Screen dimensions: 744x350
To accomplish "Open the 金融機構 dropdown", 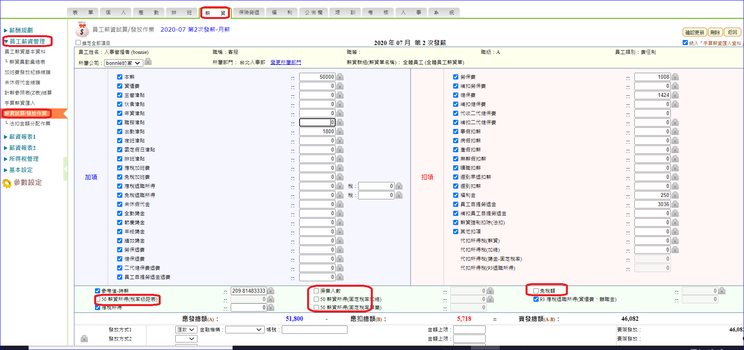I will click(245, 329).
